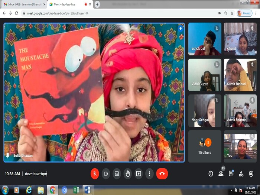Go back in browser history
Image resolution: width=260 pixels, height=195 pixels.
(x=4, y=13)
